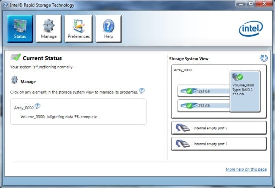This screenshot has height=188, width=275.
Task: Select the second 233 GB disk
Action: coord(204,106)
